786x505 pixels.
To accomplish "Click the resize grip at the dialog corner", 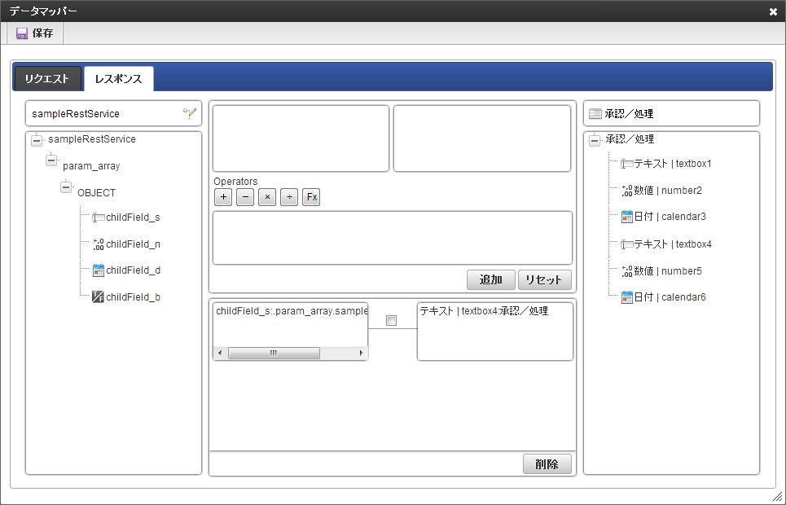I will [x=777, y=495].
